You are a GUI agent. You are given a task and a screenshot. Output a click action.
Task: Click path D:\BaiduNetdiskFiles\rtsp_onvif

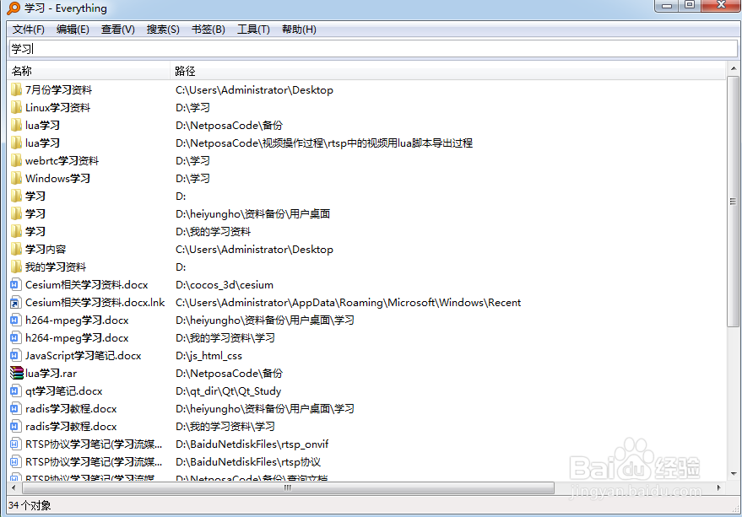pos(252,444)
